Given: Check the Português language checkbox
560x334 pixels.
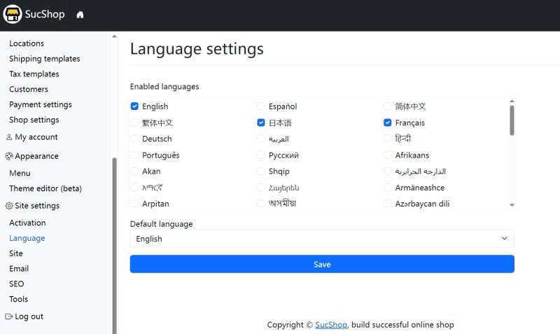Looking at the screenshot, I should point(135,155).
